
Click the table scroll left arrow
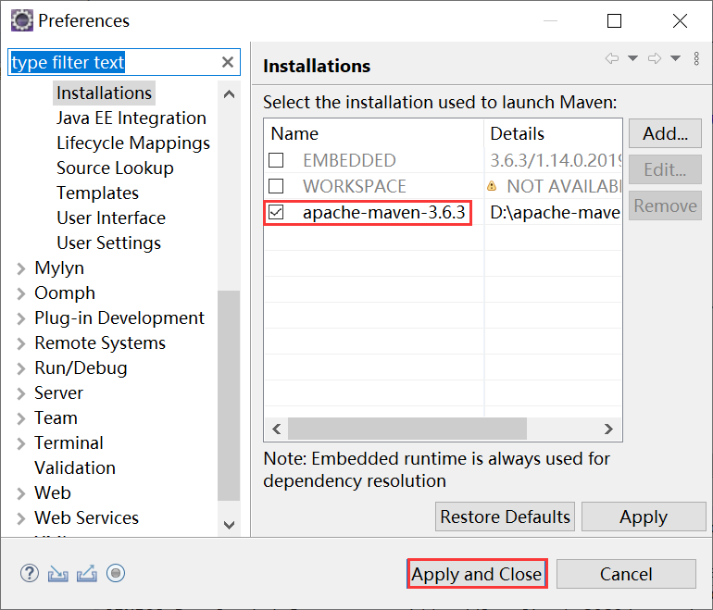click(x=277, y=429)
